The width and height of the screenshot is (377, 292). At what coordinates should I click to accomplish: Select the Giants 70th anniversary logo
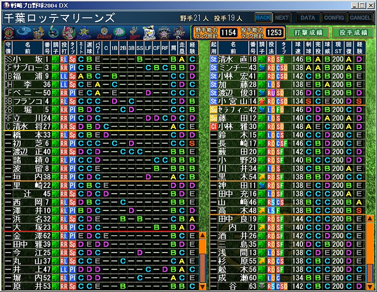click(x=39, y=32)
